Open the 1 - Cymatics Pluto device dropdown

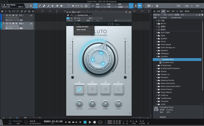click(x=83, y=15)
